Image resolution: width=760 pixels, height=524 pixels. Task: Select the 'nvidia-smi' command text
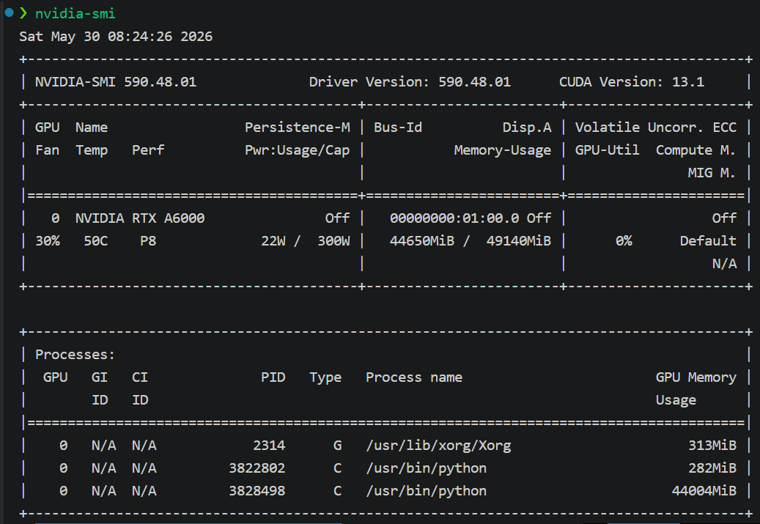click(x=75, y=14)
